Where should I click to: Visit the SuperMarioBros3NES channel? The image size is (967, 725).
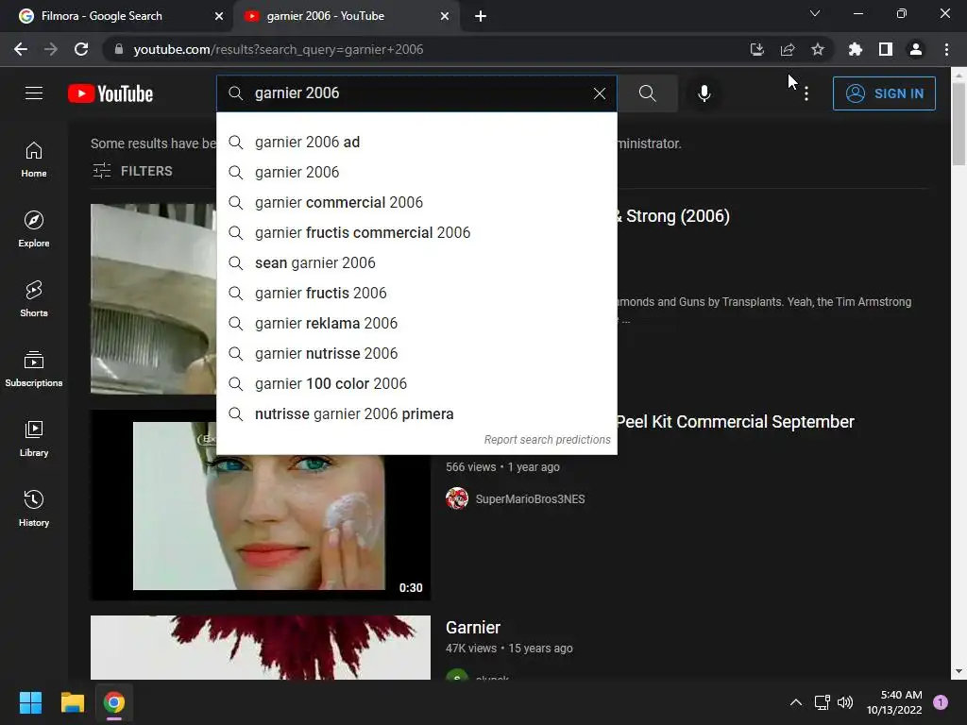coord(530,498)
